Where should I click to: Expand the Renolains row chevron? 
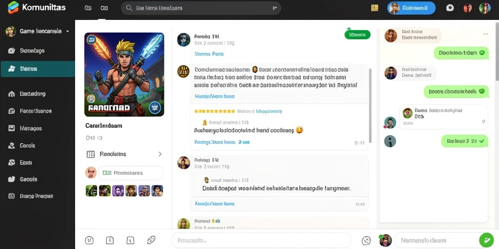coord(160,154)
